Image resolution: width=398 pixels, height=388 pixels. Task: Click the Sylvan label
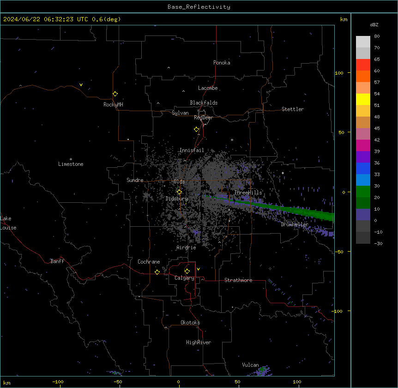click(180, 113)
